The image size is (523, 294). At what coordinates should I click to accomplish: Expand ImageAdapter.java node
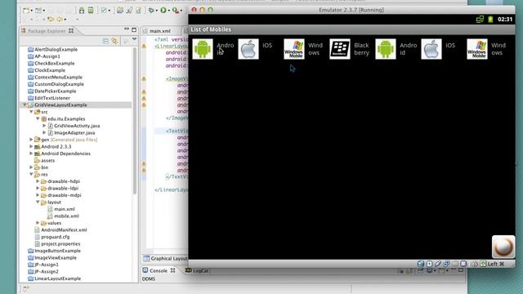(x=44, y=132)
